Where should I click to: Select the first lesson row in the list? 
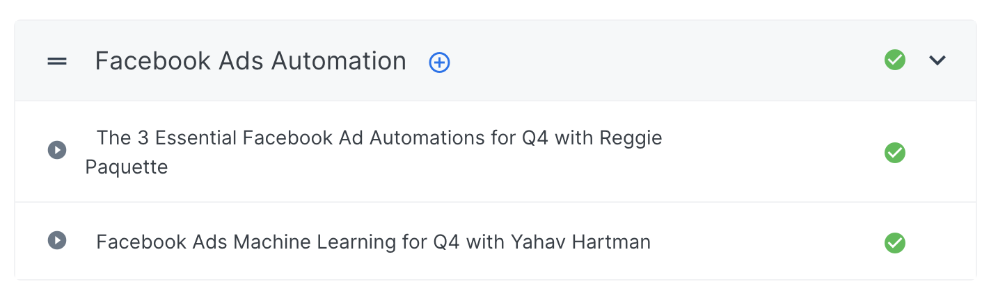pos(766,152)
